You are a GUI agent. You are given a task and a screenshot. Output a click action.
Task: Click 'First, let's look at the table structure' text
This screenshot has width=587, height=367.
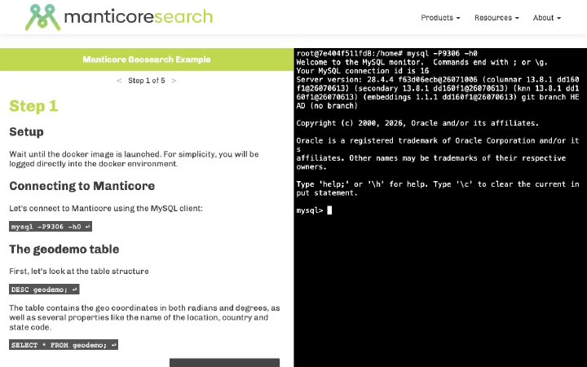tap(79, 271)
